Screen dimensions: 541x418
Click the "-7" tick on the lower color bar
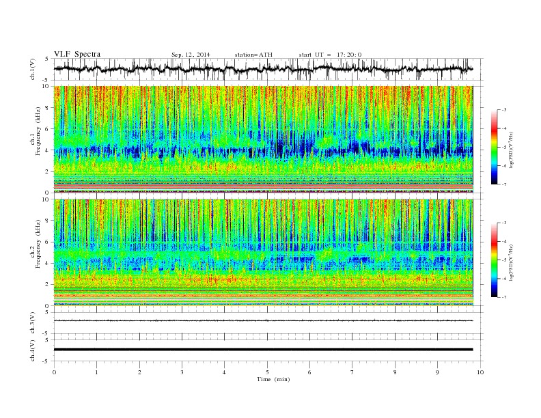click(x=503, y=297)
